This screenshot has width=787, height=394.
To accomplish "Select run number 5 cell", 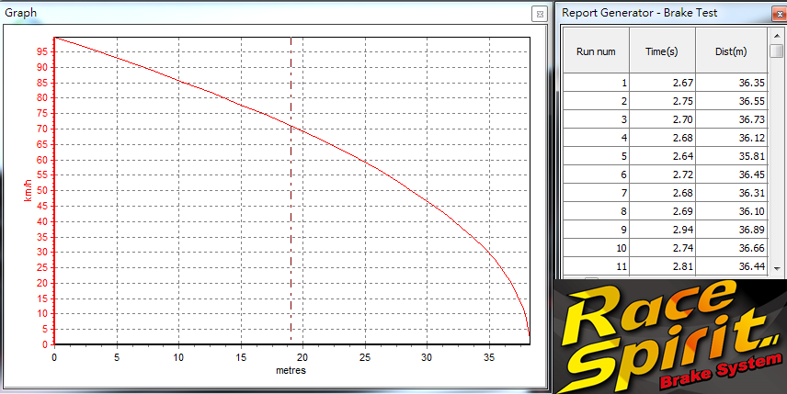I will [596, 156].
